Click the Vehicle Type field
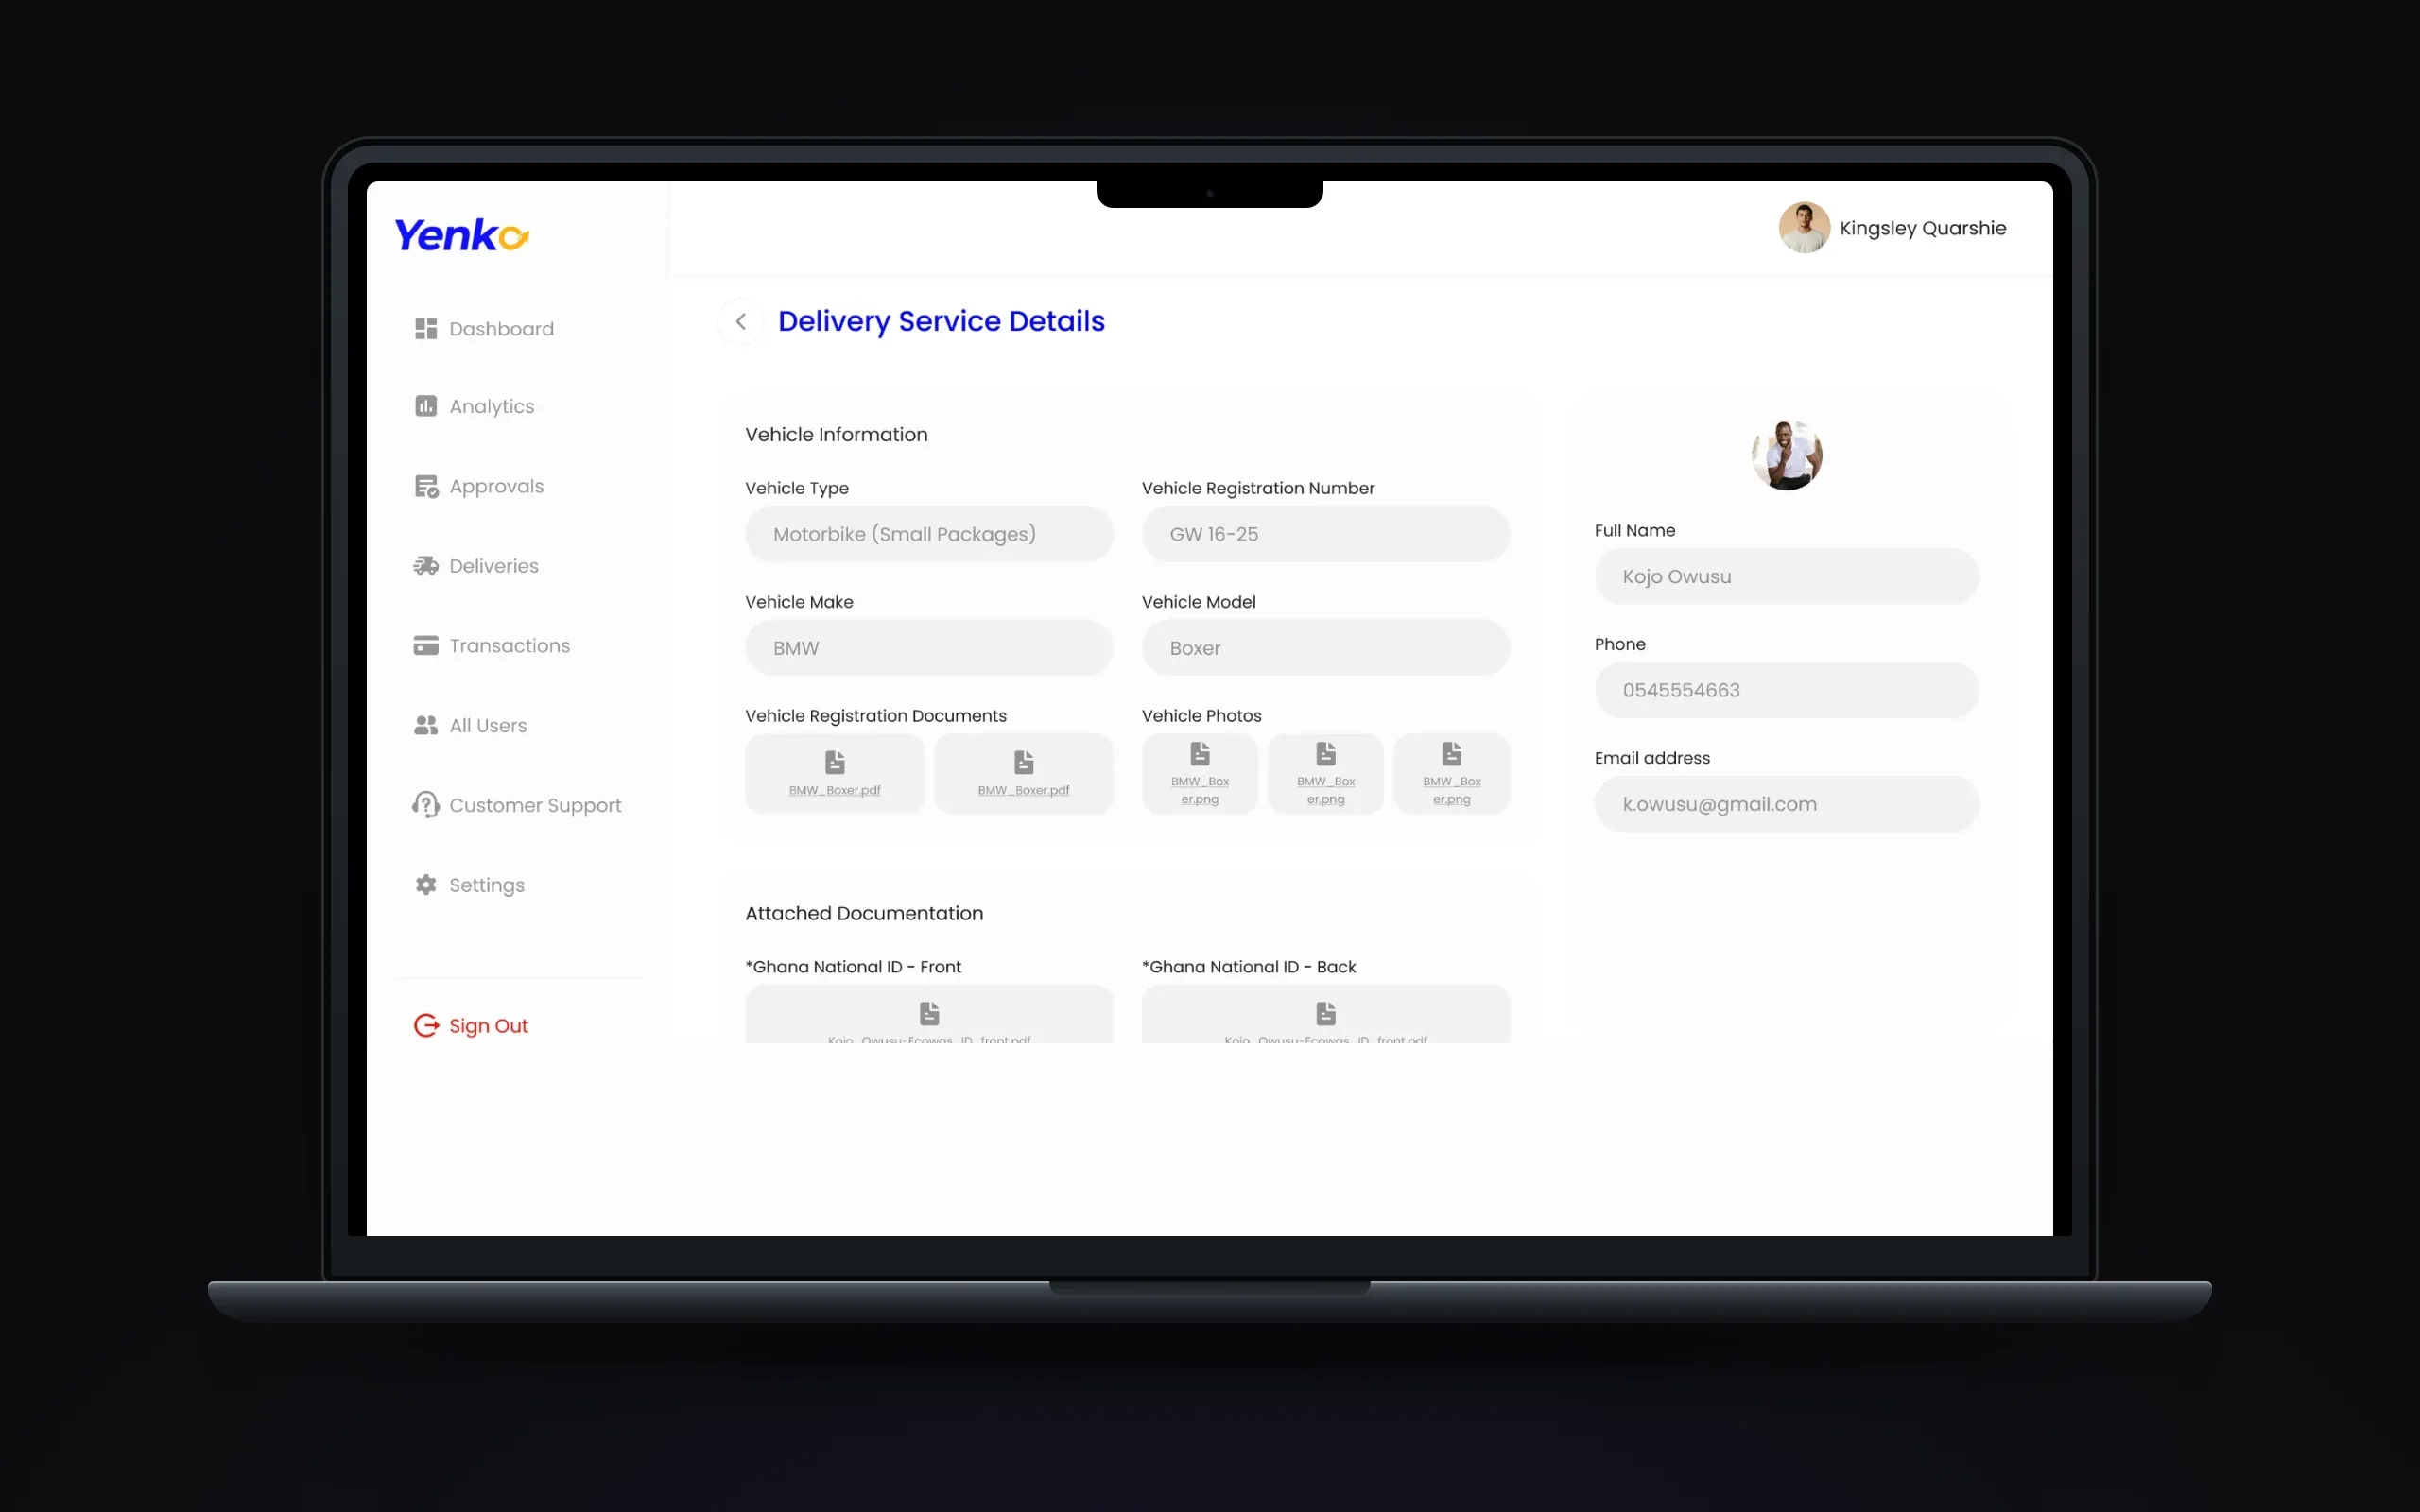 929,534
